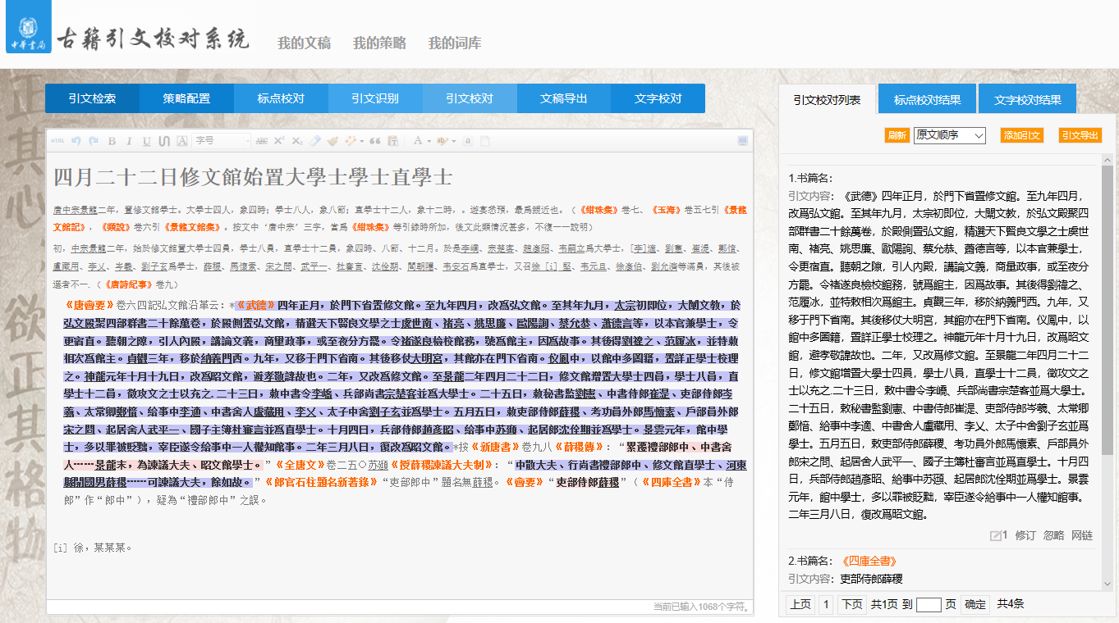Click the 《全唐文》 citation in editor

[x=300, y=464]
